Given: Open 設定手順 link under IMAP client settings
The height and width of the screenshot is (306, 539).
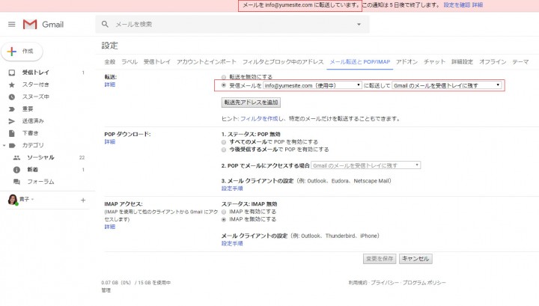Looking at the screenshot, I should (x=232, y=243).
